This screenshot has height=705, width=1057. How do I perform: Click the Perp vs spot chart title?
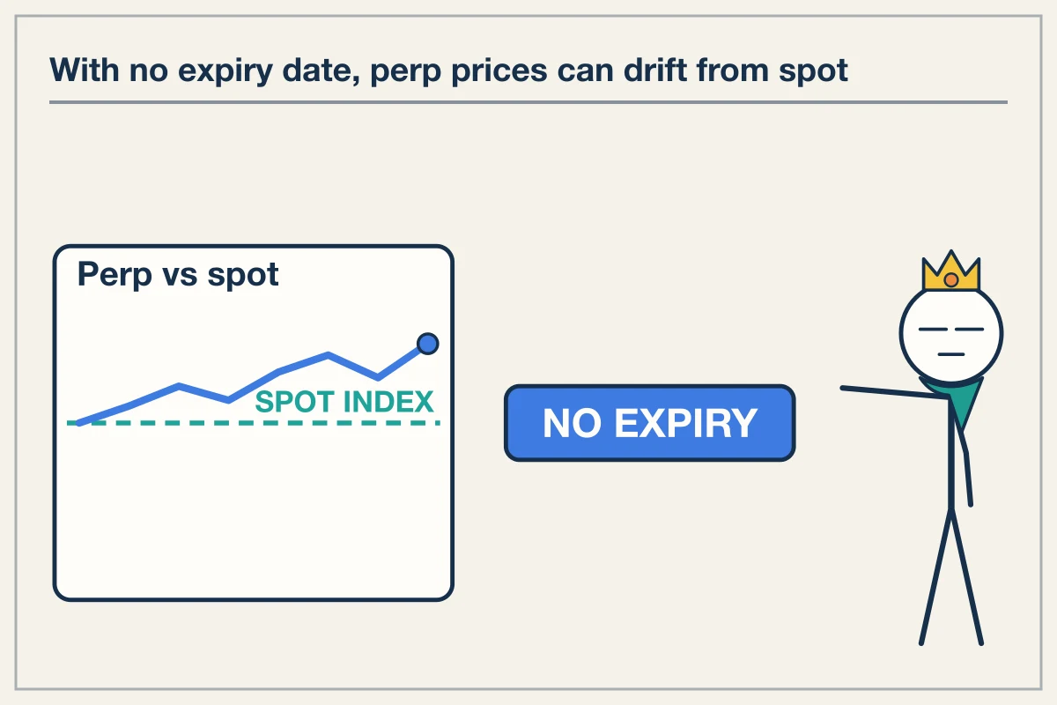178,275
